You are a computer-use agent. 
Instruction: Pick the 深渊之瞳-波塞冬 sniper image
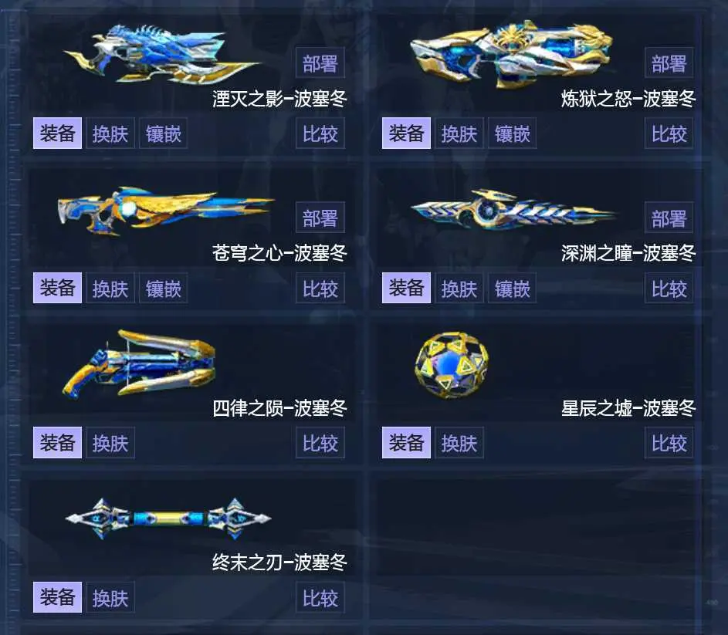tap(513, 209)
